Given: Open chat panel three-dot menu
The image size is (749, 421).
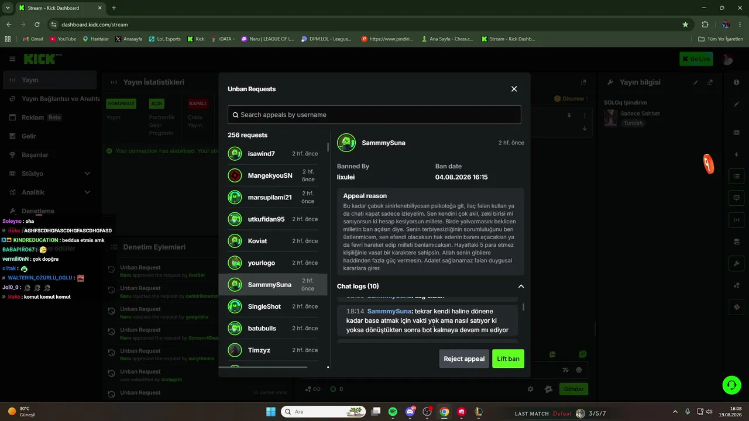Looking at the screenshot, I should (584, 116).
